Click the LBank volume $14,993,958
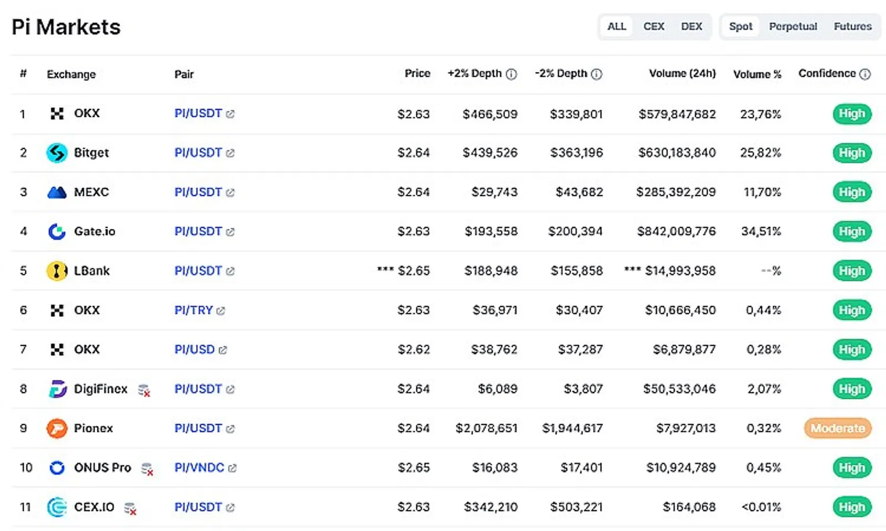 pyautogui.click(x=681, y=271)
